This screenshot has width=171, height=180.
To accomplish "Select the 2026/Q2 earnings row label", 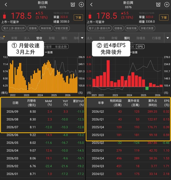I will (x=98, y=111).
